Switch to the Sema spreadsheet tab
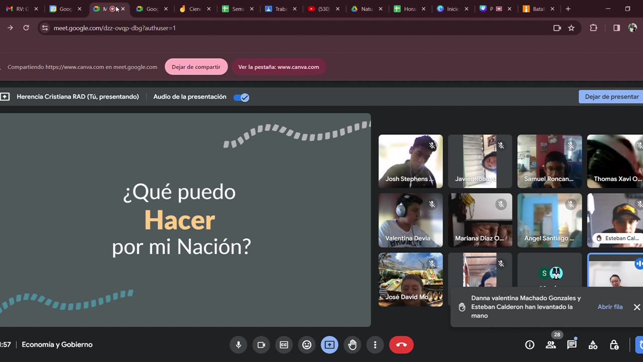Viewport: 643px width, 362px height. tap(238, 9)
